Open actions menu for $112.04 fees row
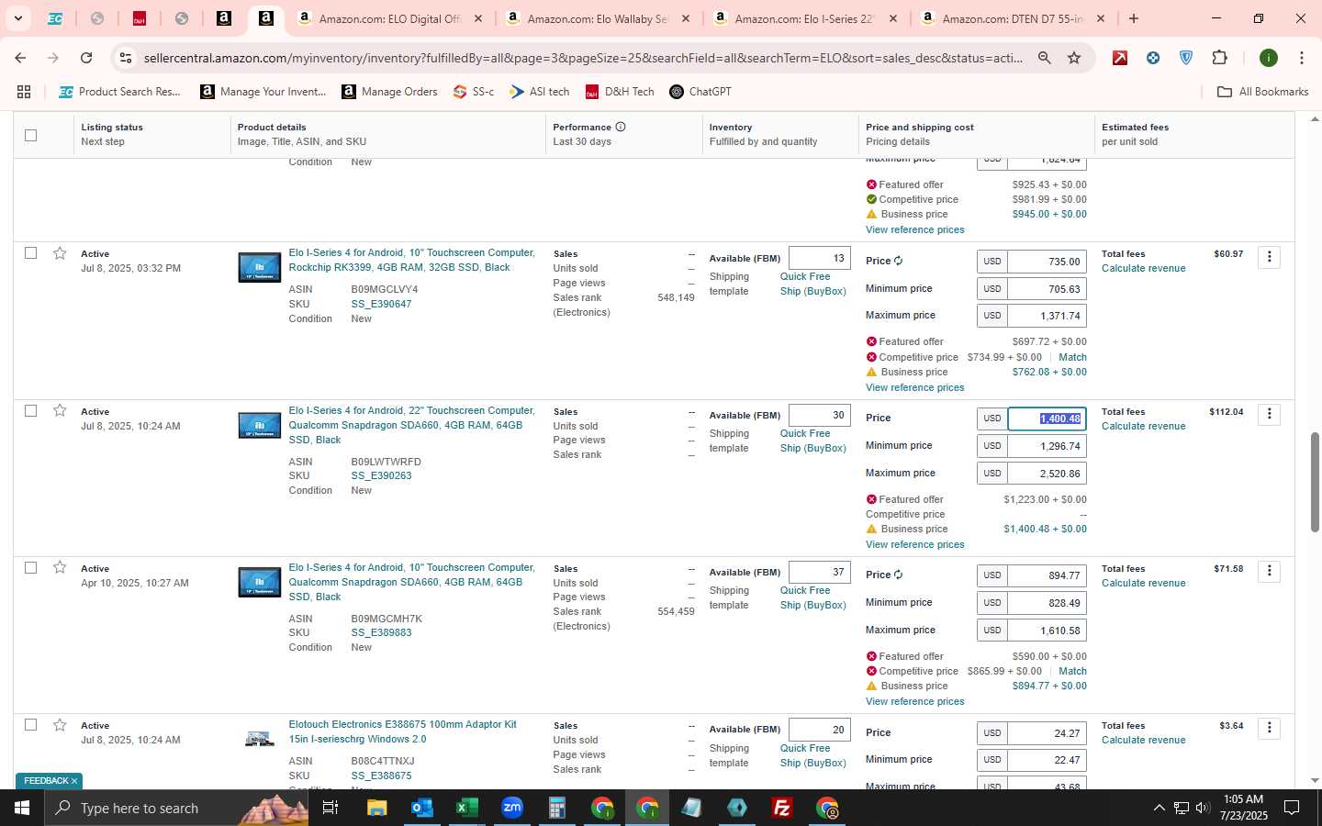1322x826 pixels. [1270, 414]
